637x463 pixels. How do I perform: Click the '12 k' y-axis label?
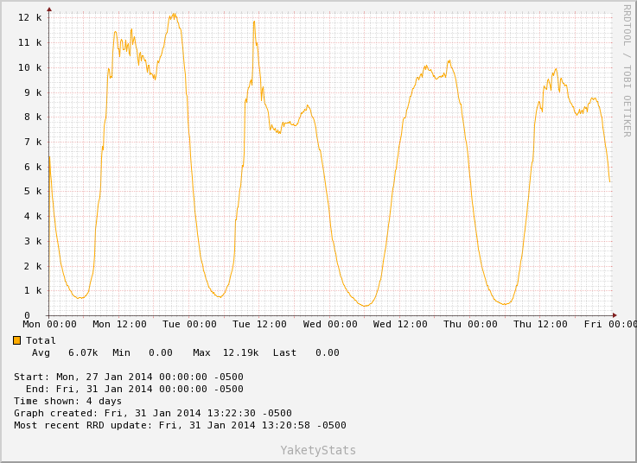coord(29,17)
